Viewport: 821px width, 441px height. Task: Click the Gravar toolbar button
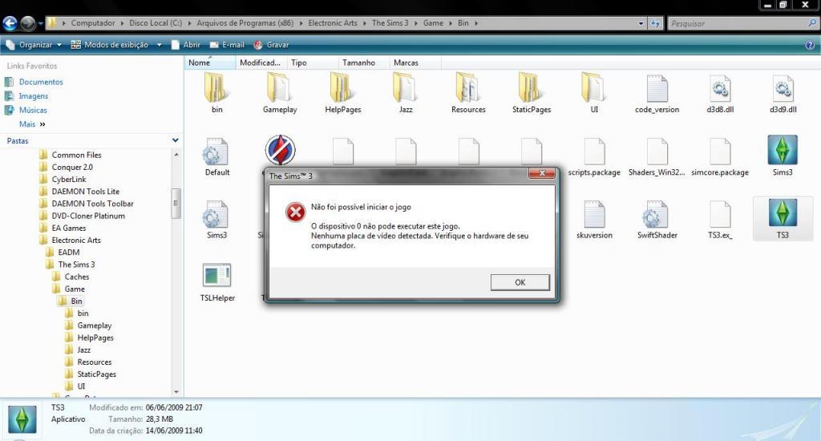[x=271, y=45]
